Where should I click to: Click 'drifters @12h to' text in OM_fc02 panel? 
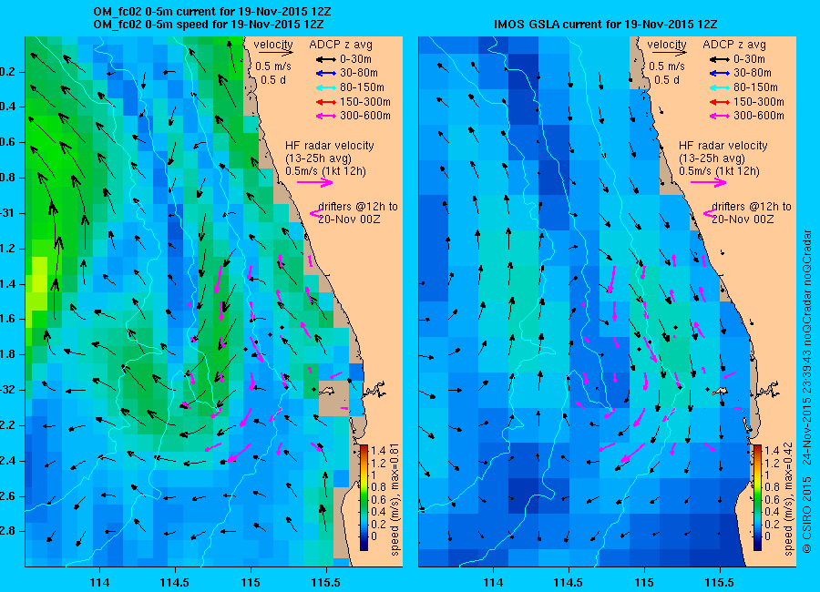point(358,207)
